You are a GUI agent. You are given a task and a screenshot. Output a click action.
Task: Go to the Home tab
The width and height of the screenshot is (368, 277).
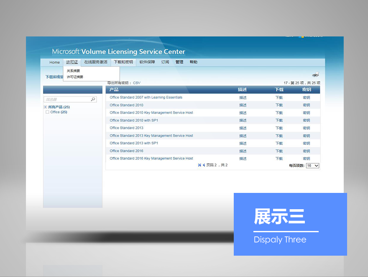55,62
